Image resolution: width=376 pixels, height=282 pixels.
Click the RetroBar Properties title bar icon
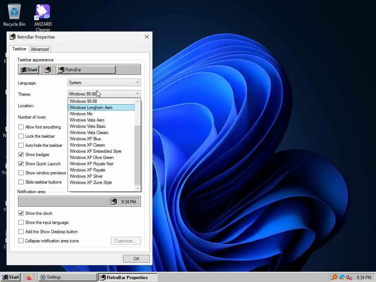(12, 37)
